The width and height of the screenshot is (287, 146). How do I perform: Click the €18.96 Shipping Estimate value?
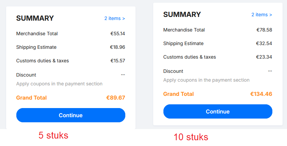(x=118, y=47)
